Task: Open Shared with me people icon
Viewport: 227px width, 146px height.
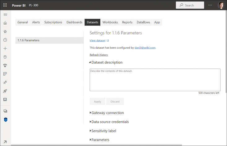Action: [5, 82]
